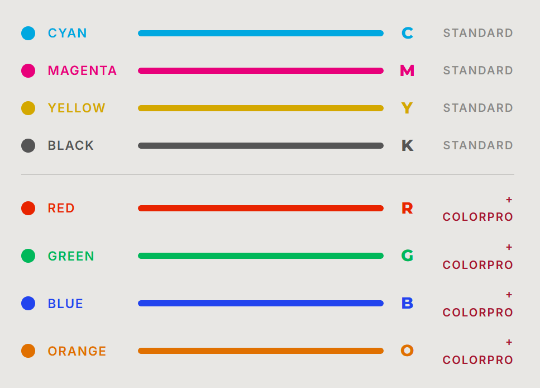Screen dimensions: 540x388
Task: Click the bold O letter icon
Action: coord(407,351)
